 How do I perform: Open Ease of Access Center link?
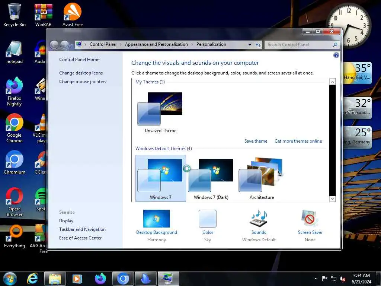[x=80, y=238]
